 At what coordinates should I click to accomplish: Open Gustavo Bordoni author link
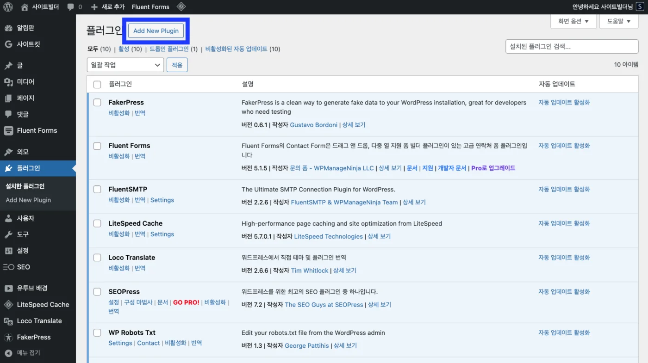click(x=314, y=125)
